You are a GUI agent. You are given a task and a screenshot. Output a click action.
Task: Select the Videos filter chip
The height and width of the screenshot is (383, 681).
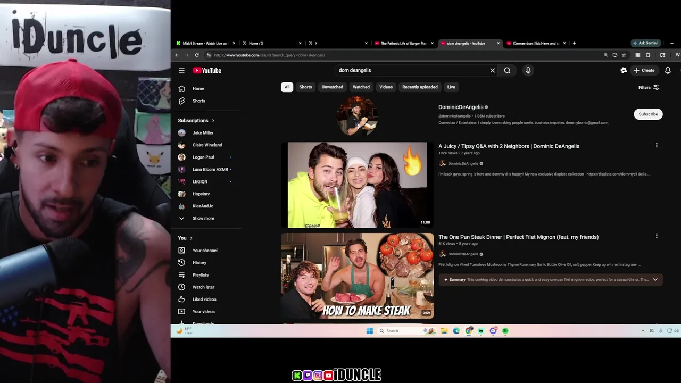pyautogui.click(x=386, y=87)
